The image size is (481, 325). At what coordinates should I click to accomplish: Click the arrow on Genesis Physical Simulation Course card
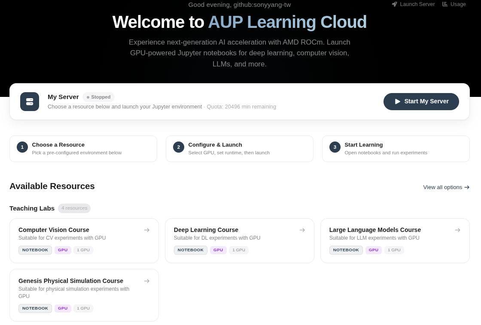147,281
